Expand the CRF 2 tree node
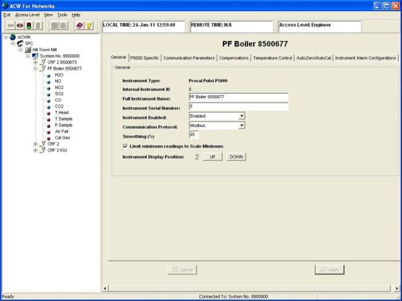 click(35, 144)
